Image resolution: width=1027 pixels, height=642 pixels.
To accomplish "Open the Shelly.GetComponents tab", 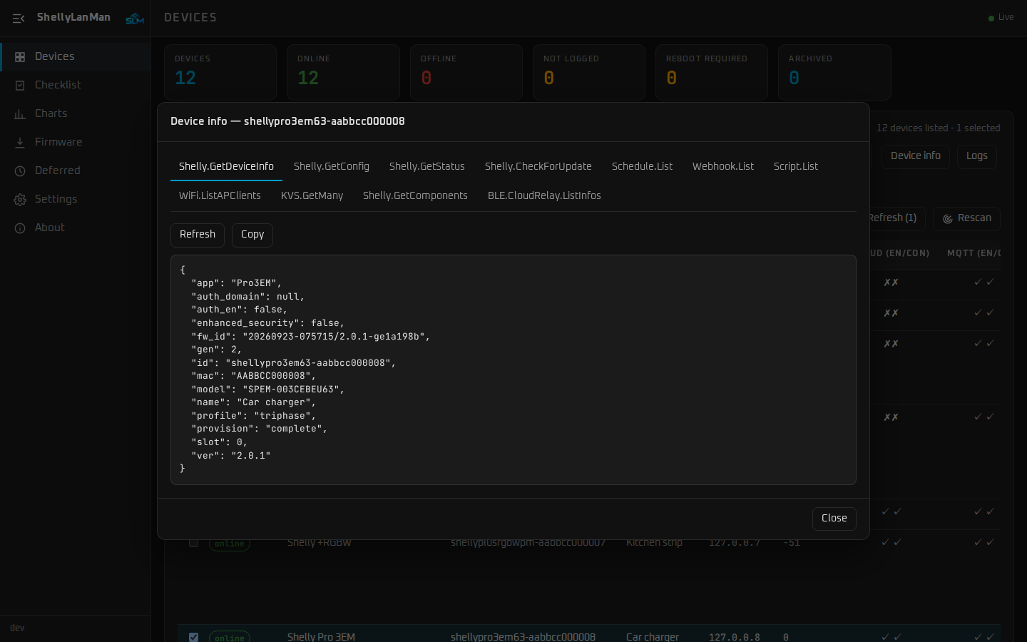I will [415, 195].
